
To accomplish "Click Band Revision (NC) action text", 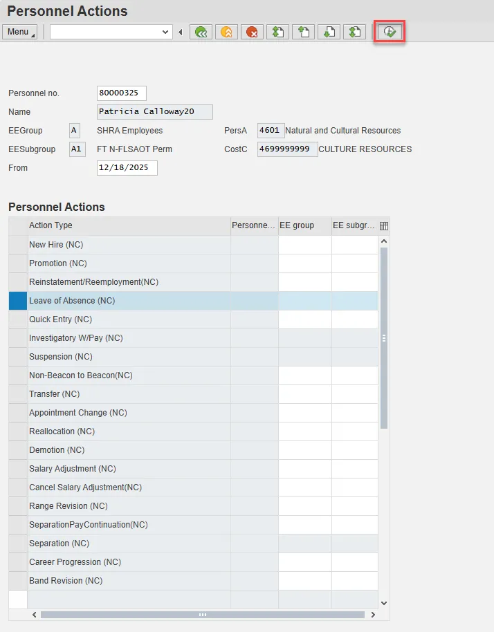I will coord(66,581).
